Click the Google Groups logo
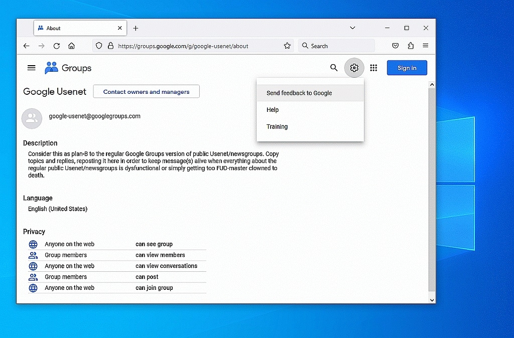 68,68
